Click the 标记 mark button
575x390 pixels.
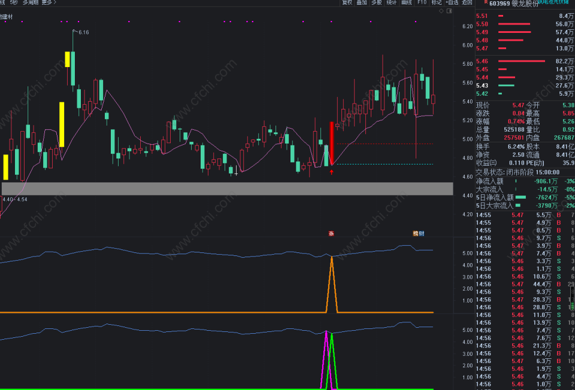click(x=437, y=2)
